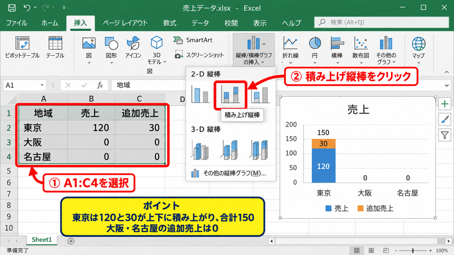Click the Chart Styles brush button
The height and width of the screenshot is (255, 454).
444,120
